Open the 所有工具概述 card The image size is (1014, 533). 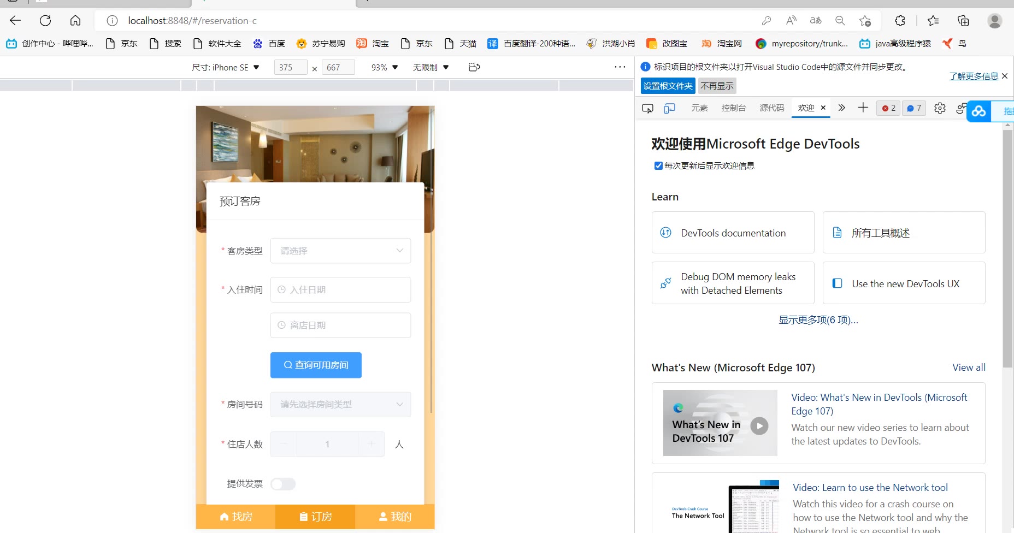[904, 233]
